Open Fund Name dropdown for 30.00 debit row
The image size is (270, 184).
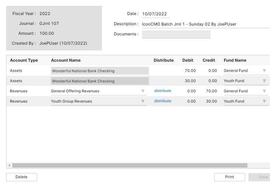pyautogui.click(x=246, y=81)
